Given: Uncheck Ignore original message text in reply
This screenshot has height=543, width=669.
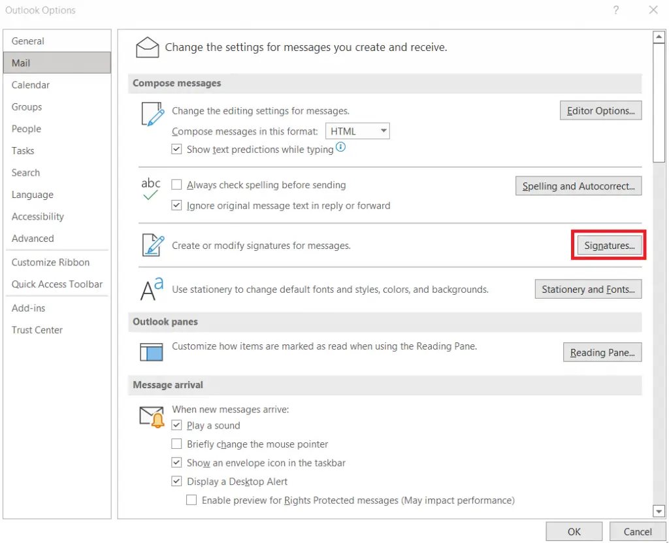Looking at the screenshot, I should point(176,205).
